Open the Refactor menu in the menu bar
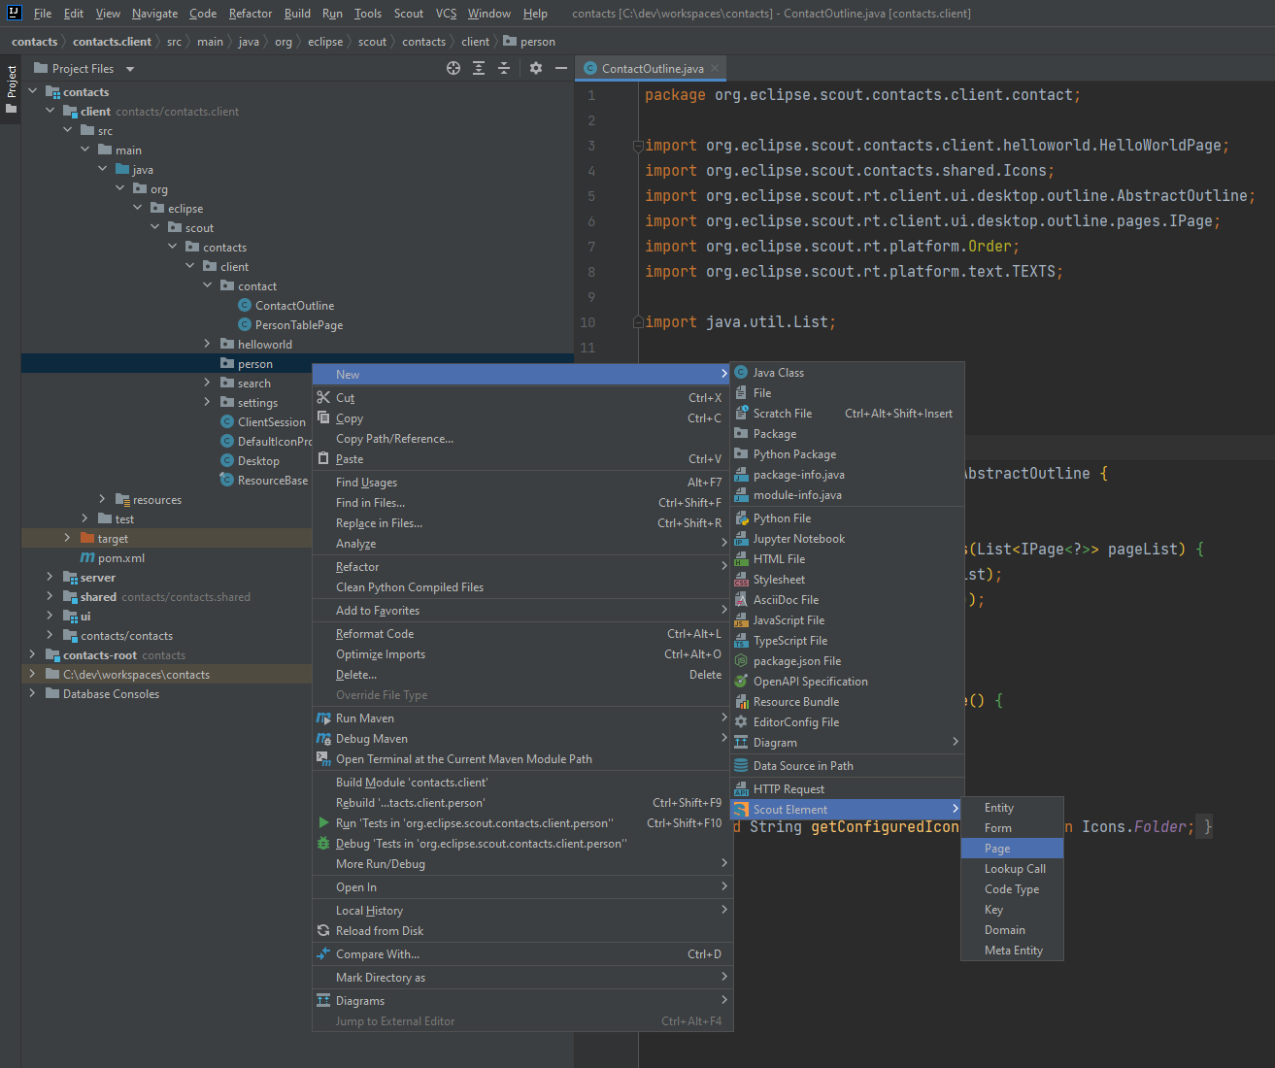1275x1068 pixels. (250, 13)
